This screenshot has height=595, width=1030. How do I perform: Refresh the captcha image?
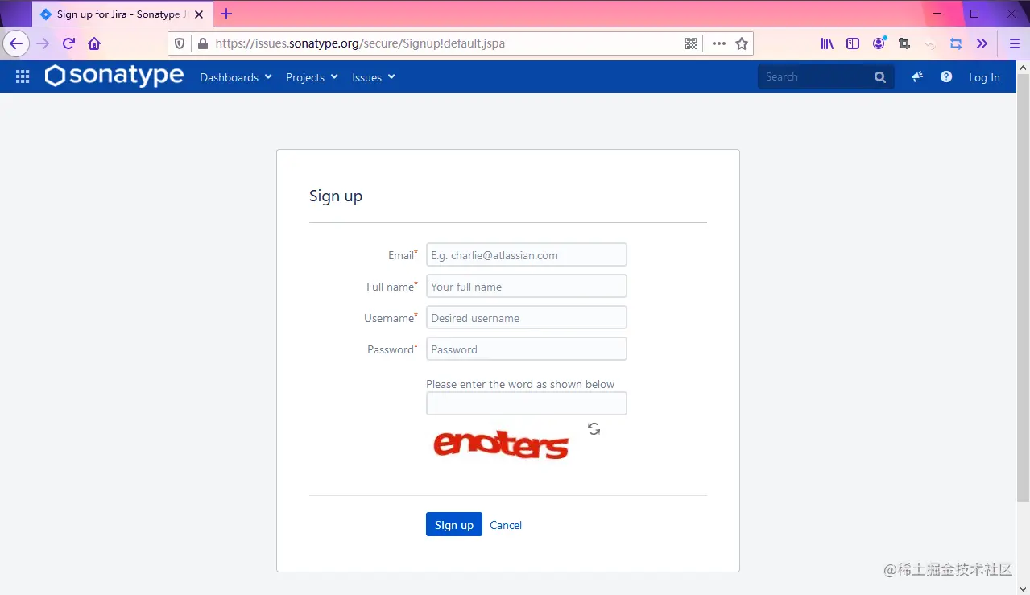pyautogui.click(x=594, y=429)
